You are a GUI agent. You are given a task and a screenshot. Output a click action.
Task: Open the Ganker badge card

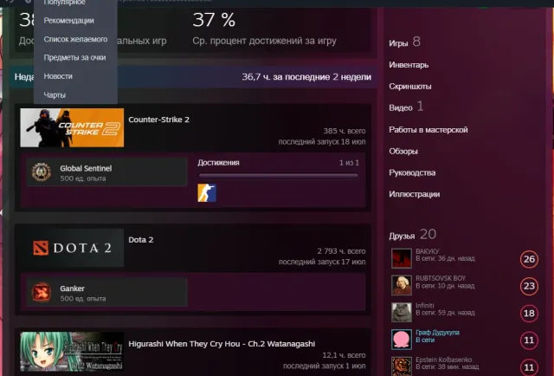(x=106, y=292)
